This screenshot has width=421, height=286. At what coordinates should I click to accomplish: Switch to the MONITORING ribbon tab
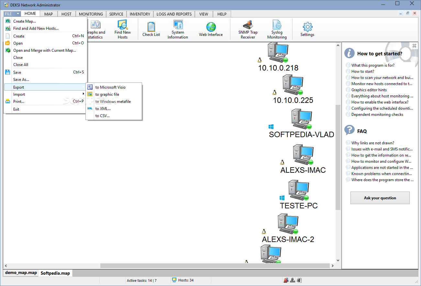pos(91,14)
